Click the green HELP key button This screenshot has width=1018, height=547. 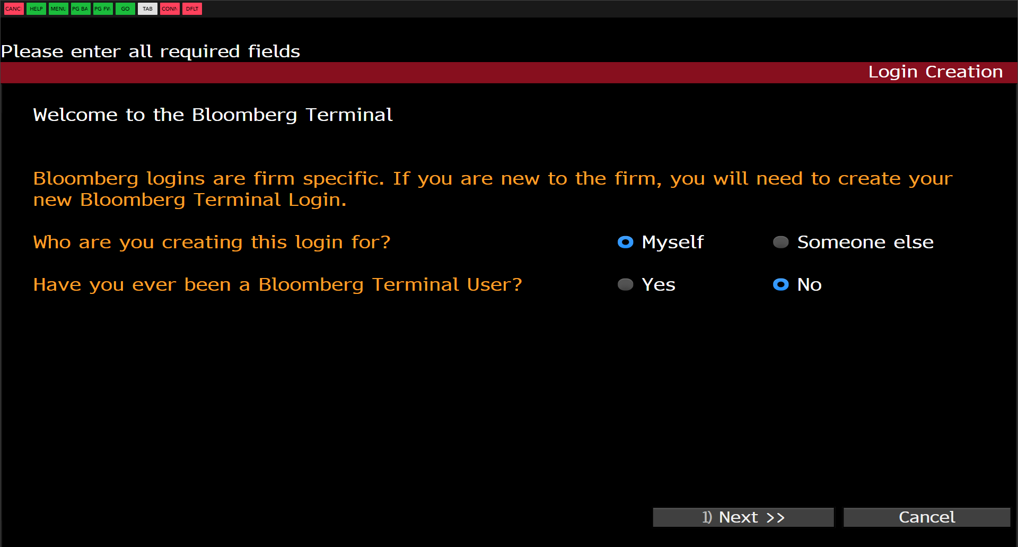coord(36,8)
